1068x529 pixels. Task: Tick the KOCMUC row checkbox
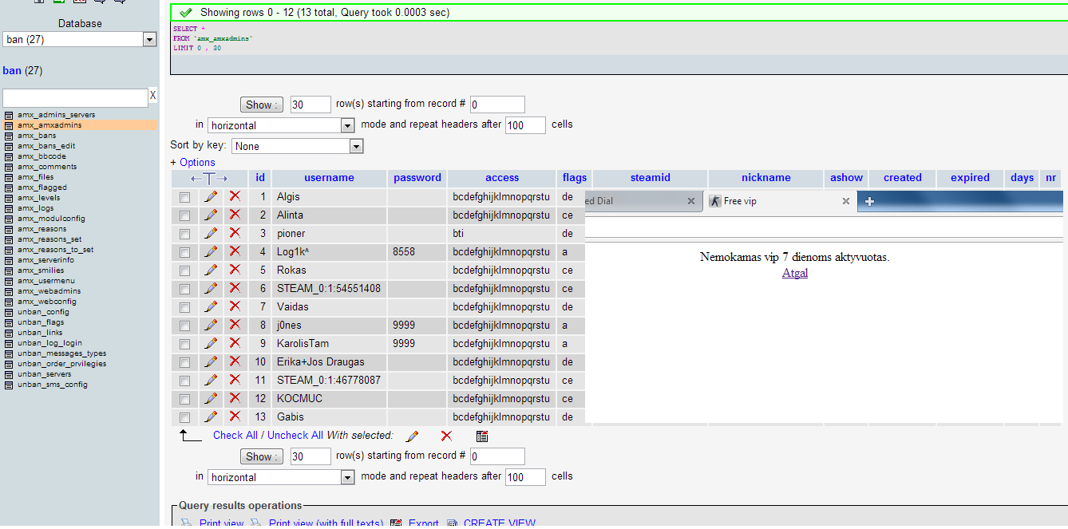[185, 399]
